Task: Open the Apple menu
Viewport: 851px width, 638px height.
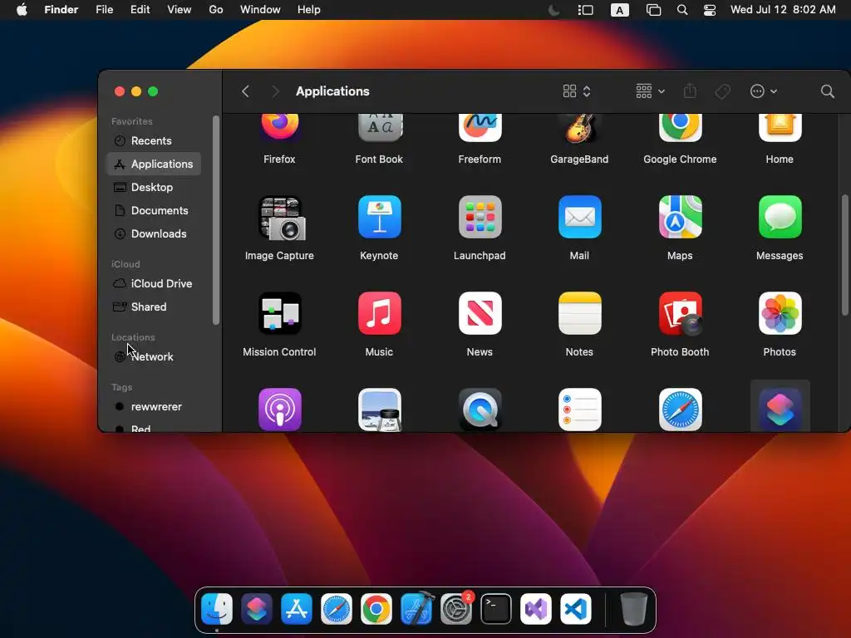Action: (x=22, y=10)
